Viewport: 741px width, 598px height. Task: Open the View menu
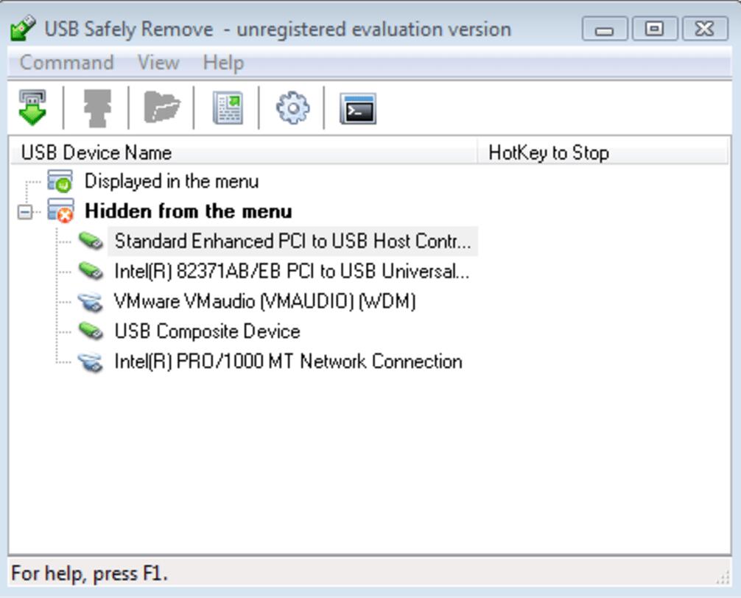(x=158, y=63)
